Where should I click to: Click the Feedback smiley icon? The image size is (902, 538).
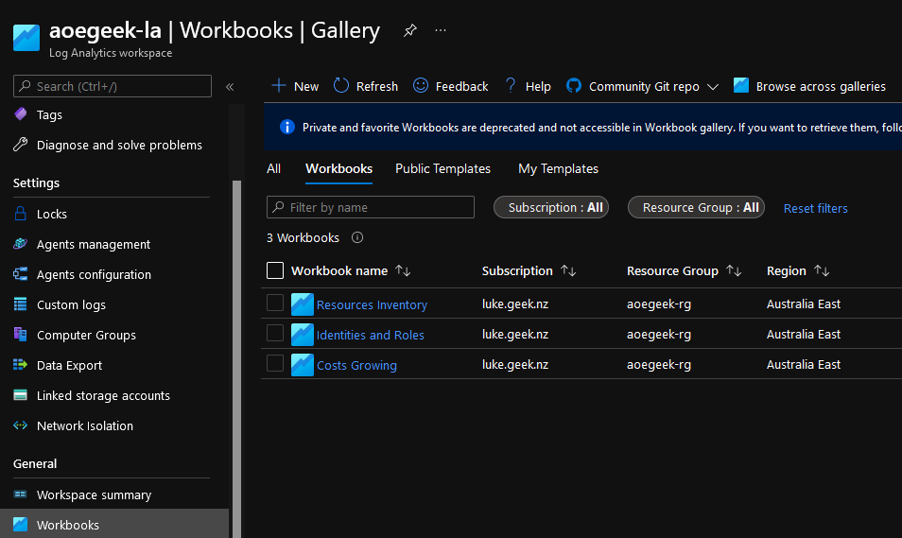point(421,86)
